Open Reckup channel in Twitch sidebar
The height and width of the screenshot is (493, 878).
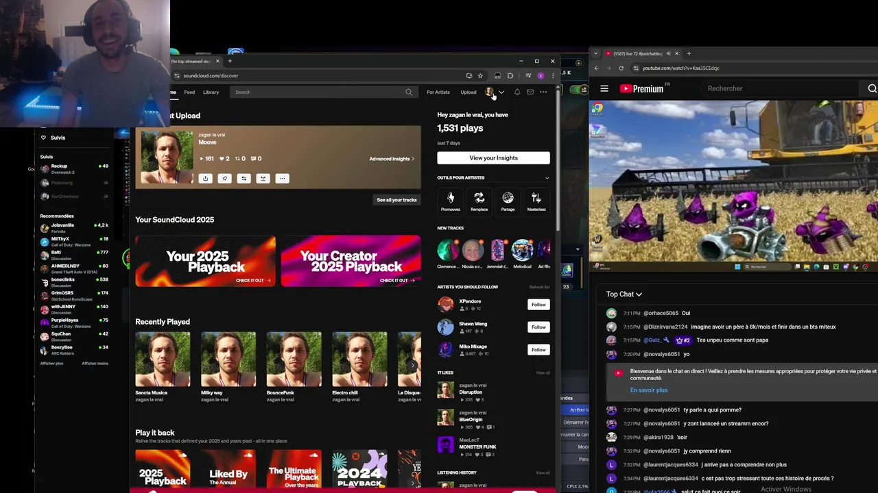tap(74, 168)
